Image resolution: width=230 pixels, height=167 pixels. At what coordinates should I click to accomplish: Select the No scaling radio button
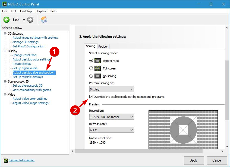click(x=91, y=76)
